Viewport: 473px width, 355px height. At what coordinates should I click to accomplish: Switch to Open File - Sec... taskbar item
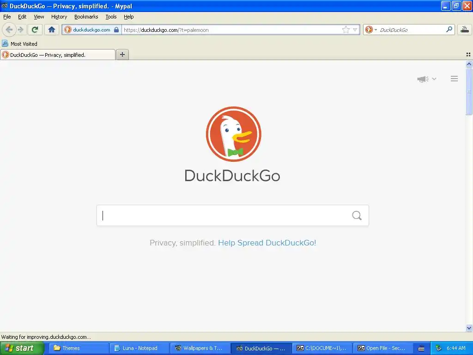(x=383, y=348)
